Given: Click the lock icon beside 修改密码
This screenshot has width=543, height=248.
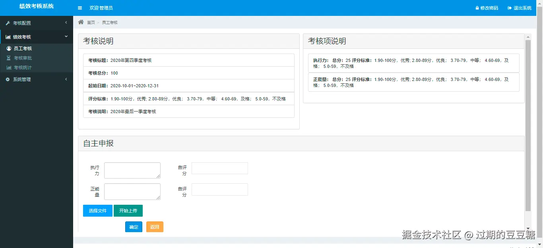Looking at the screenshot, I should [477, 8].
